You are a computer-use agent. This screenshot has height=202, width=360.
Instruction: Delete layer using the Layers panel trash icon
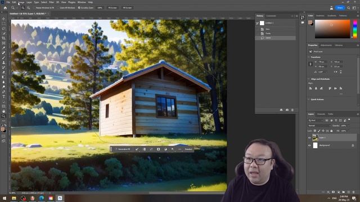(x=354, y=192)
